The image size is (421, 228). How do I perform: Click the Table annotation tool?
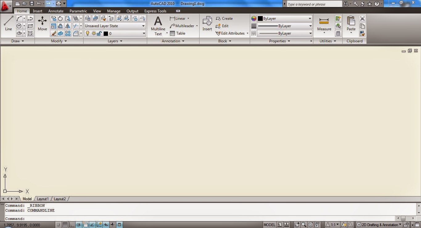[178, 33]
